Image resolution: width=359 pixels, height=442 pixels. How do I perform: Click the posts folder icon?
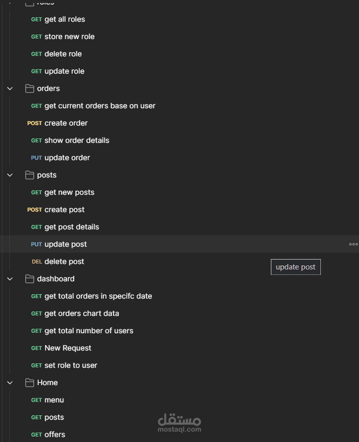[30, 175]
